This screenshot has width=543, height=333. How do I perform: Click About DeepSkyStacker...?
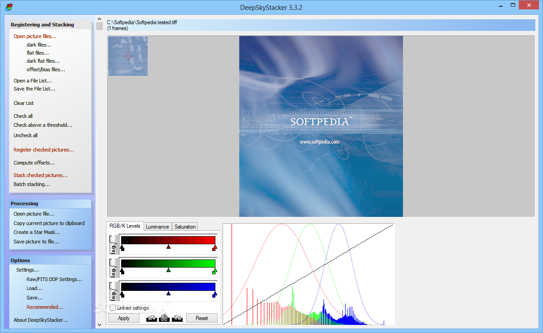point(41,320)
